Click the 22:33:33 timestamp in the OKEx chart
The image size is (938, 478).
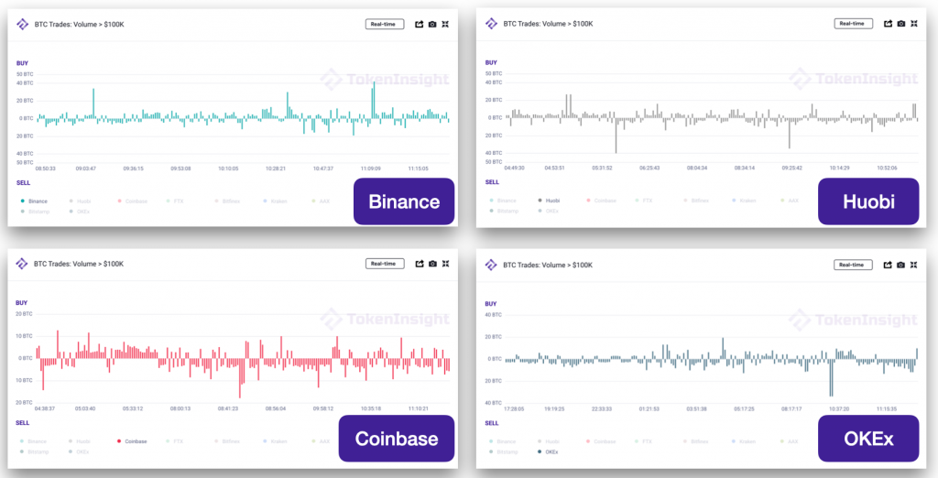point(602,409)
